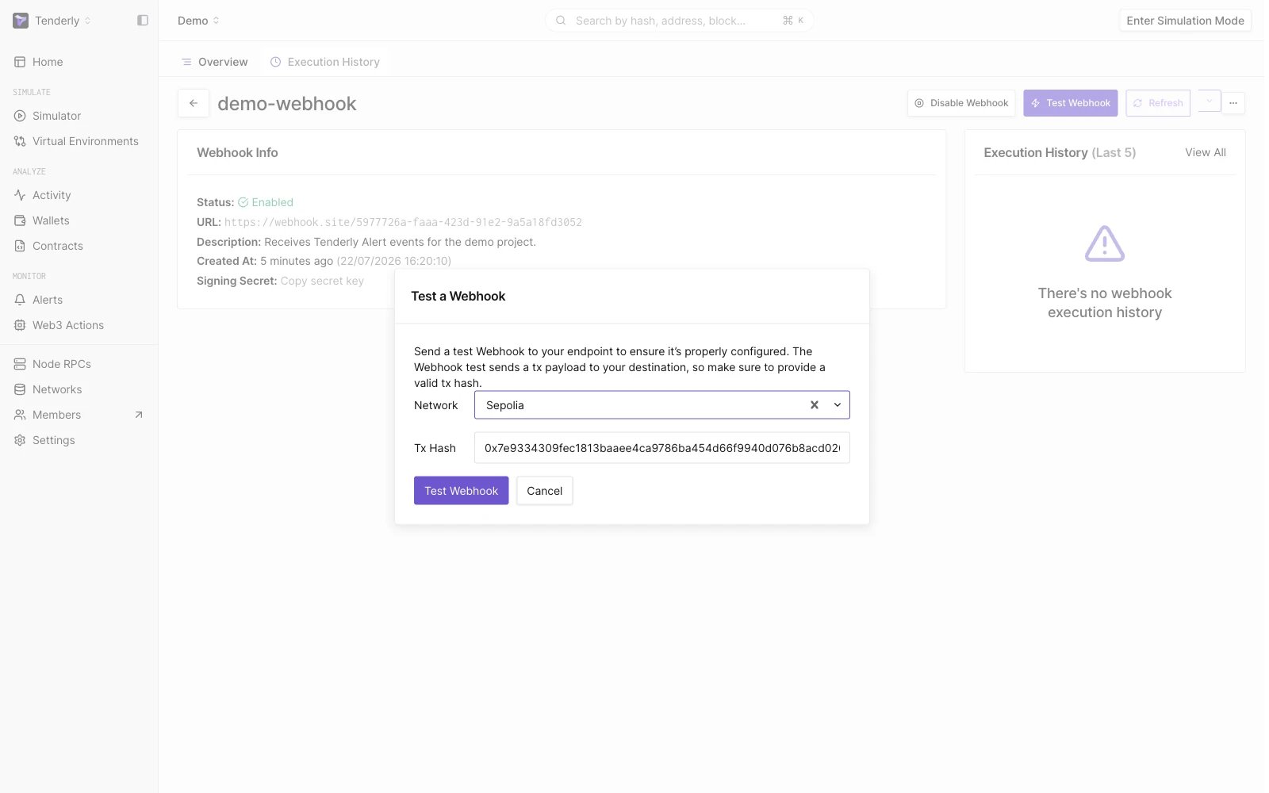Click the Activity pulse icon

[20, 195]
